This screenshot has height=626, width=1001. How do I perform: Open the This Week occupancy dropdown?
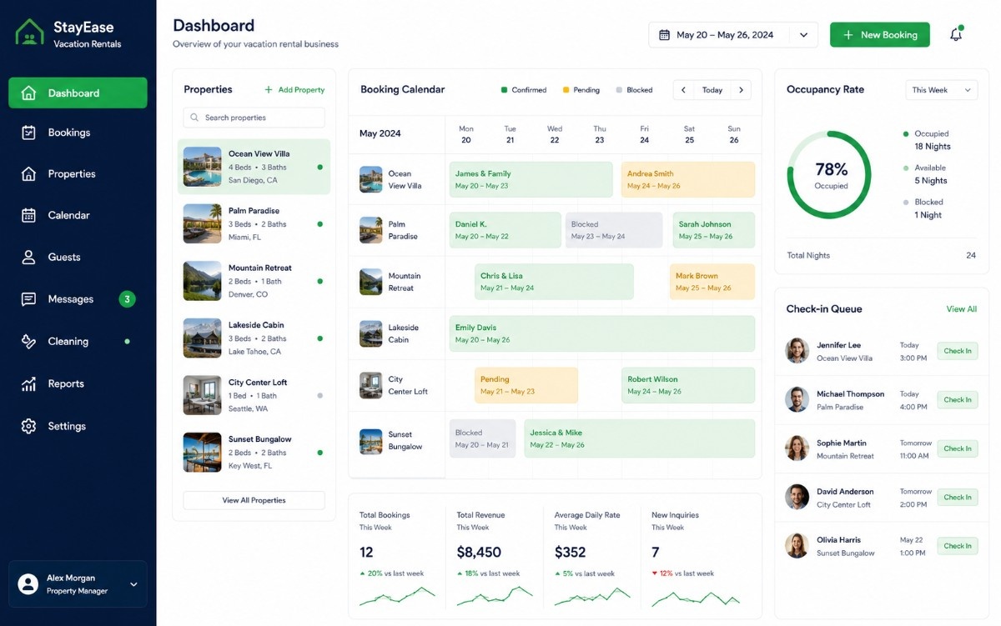(941, 90)
